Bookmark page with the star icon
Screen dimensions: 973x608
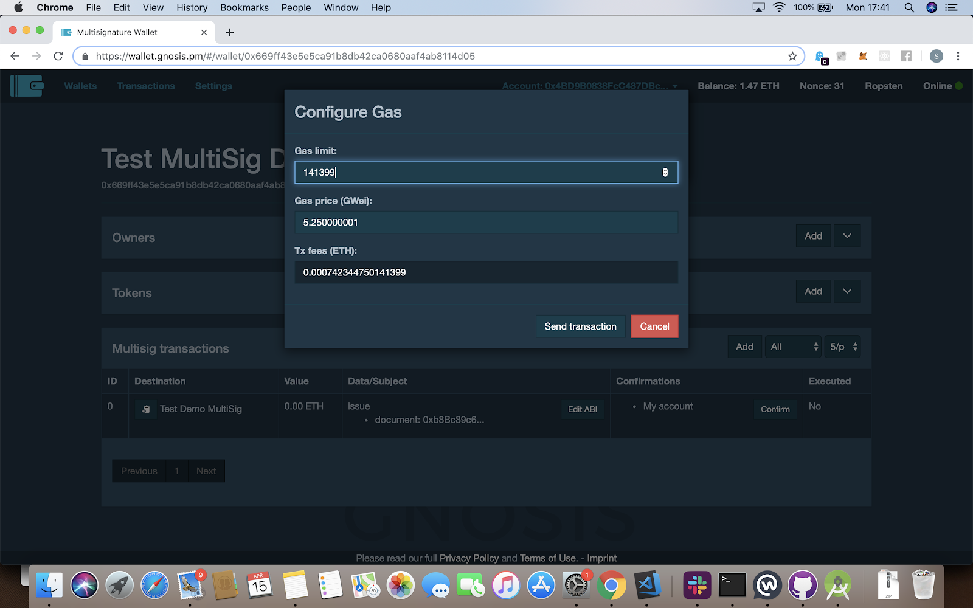(792, 56)
